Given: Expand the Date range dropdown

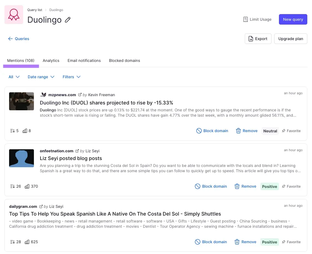Looking at the screenshot, I should click(x=41, y=77).
